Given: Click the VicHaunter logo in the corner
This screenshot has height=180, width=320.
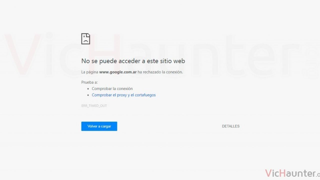Looking at the screenshot, I should [292, 173].
